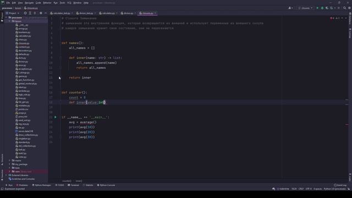
Task: Open IDE settings gear at top right
Action: click(349, 8)
